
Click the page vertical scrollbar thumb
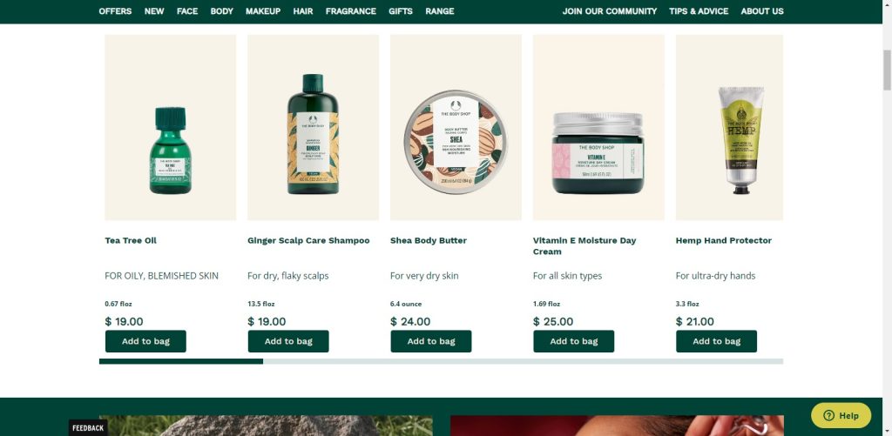(887, 70)
